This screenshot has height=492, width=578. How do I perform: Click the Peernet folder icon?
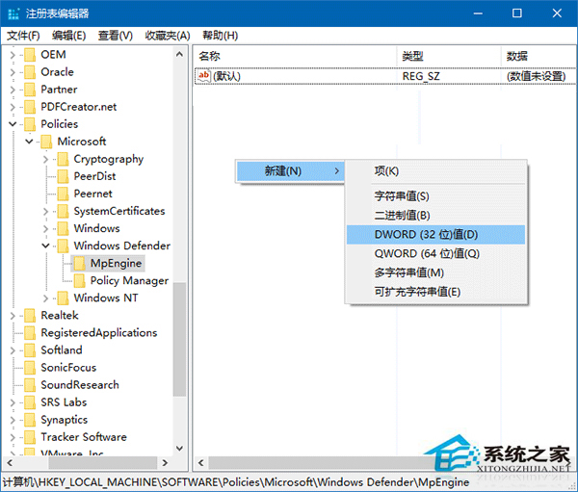[63, 194]
